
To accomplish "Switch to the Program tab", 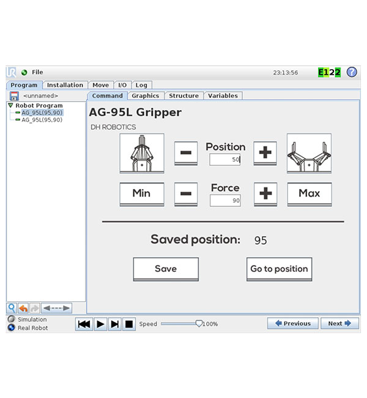I will click(x=24, y=85).
